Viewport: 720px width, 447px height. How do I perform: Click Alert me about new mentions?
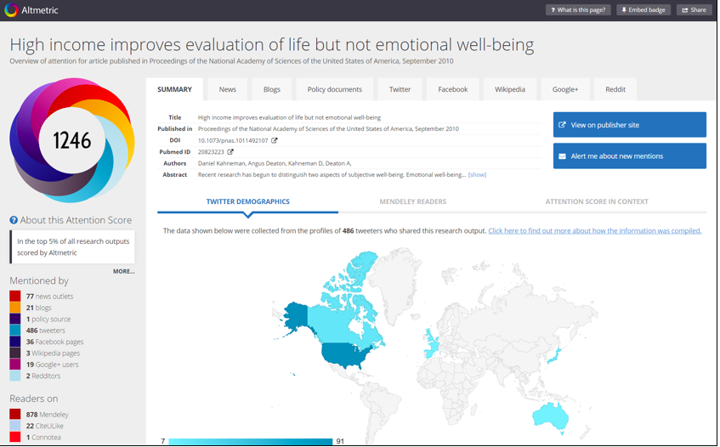coord(630,156)
